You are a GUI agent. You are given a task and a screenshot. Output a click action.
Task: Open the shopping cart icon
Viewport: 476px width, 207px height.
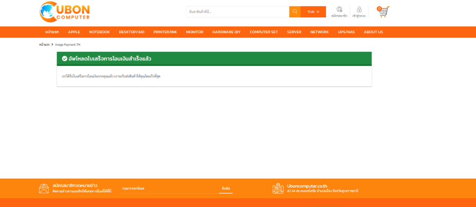[384, 12]
